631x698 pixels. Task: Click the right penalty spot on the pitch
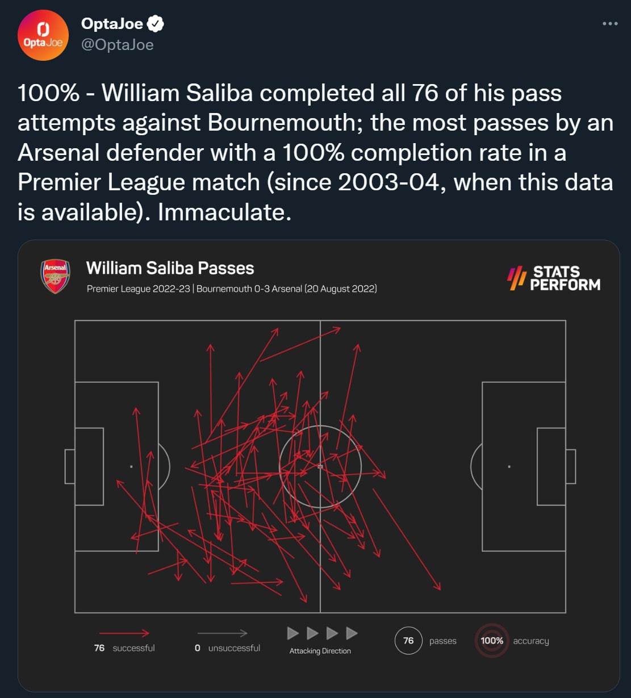[x=509, y=466]
